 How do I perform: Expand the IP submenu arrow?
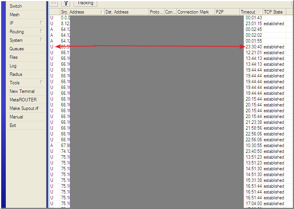point(42,23)
